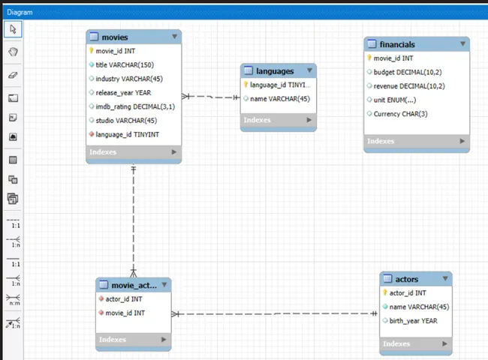
Task: Collapse the movies table header arrow
Action: [x=175, y=37]
